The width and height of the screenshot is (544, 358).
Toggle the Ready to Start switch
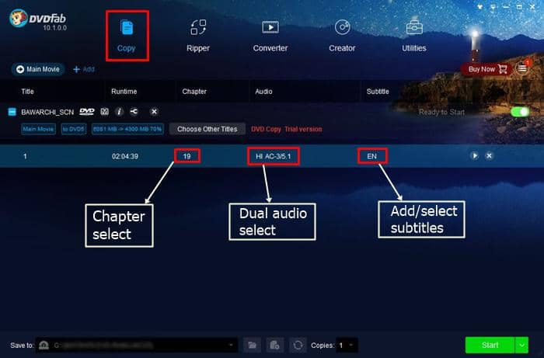(519, 112)
